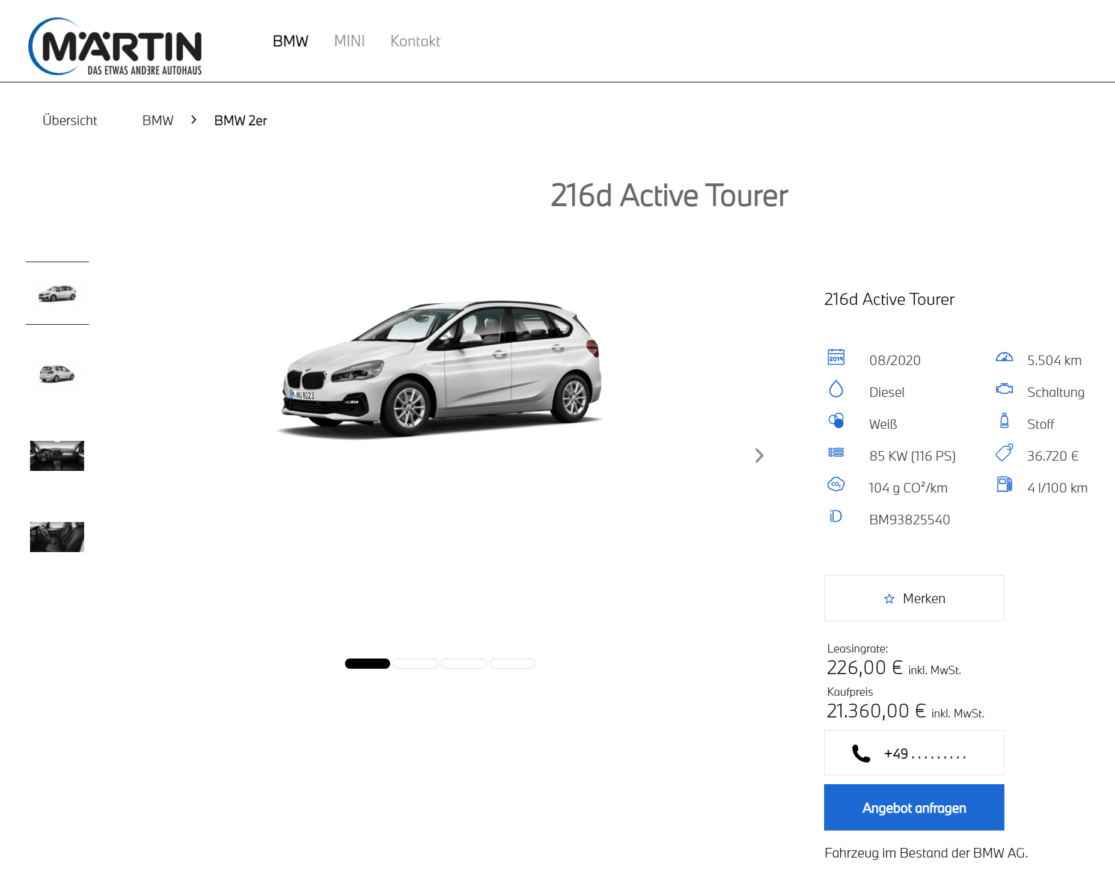The width and height of the screenshot is (1115, 872).
Task: Select the first gallery slide indicator
Action: (367, 663)
